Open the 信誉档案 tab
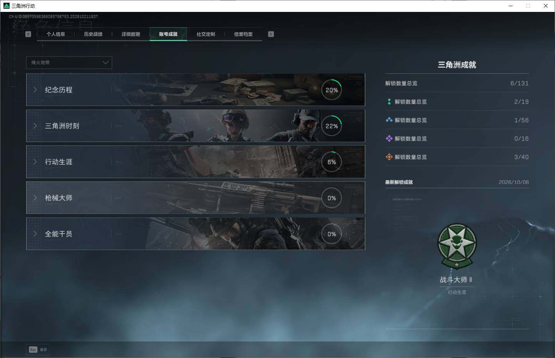The image size is (555, 358). point(243,34)
